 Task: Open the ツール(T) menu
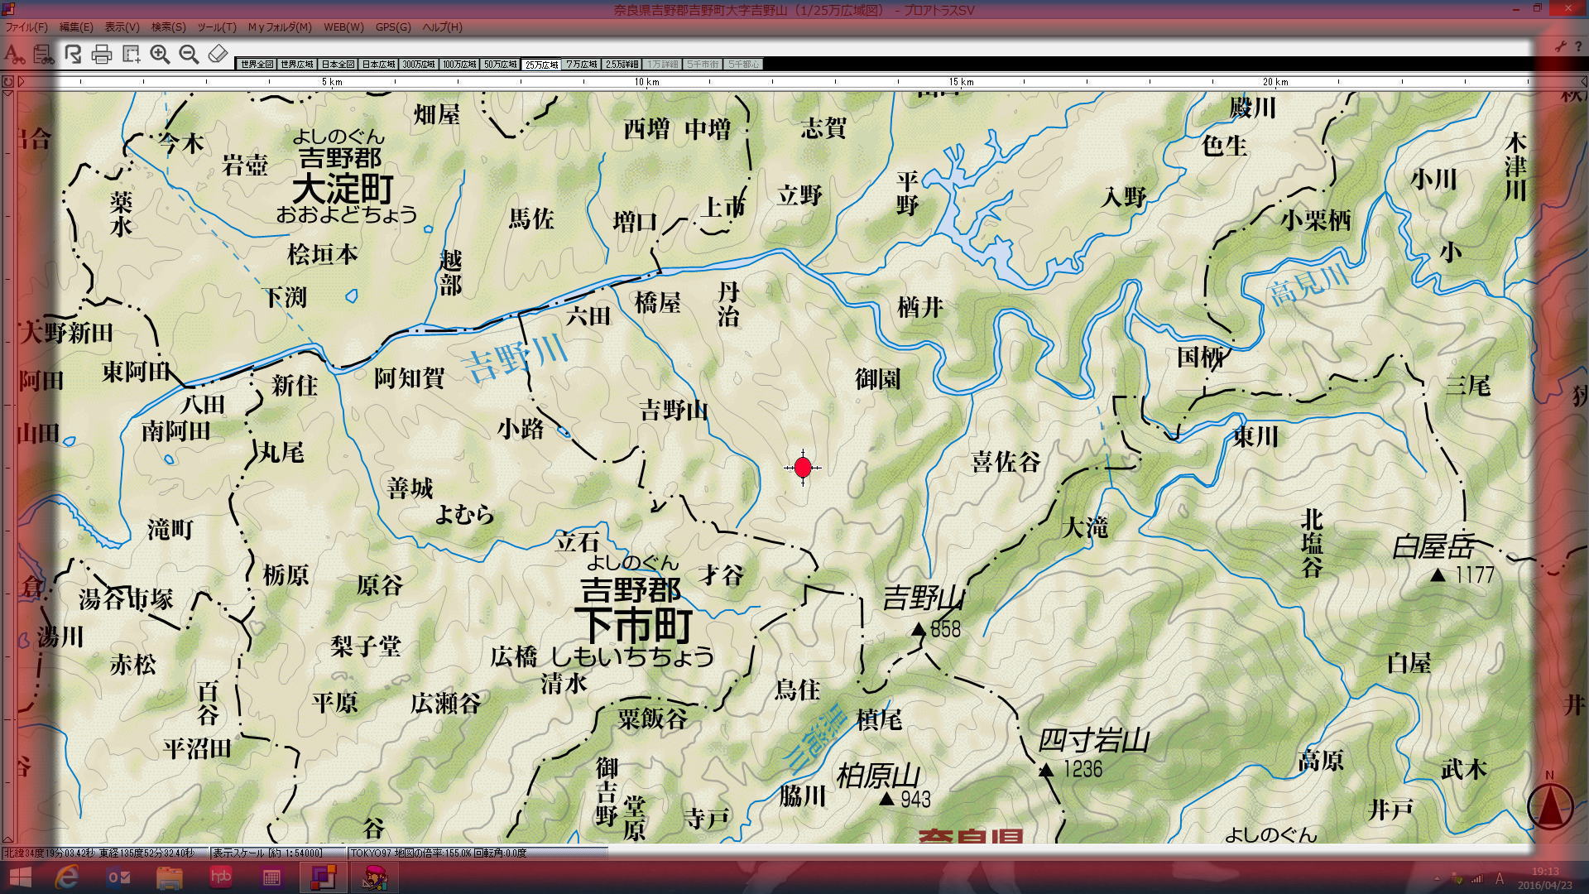[x=217, y=27]
